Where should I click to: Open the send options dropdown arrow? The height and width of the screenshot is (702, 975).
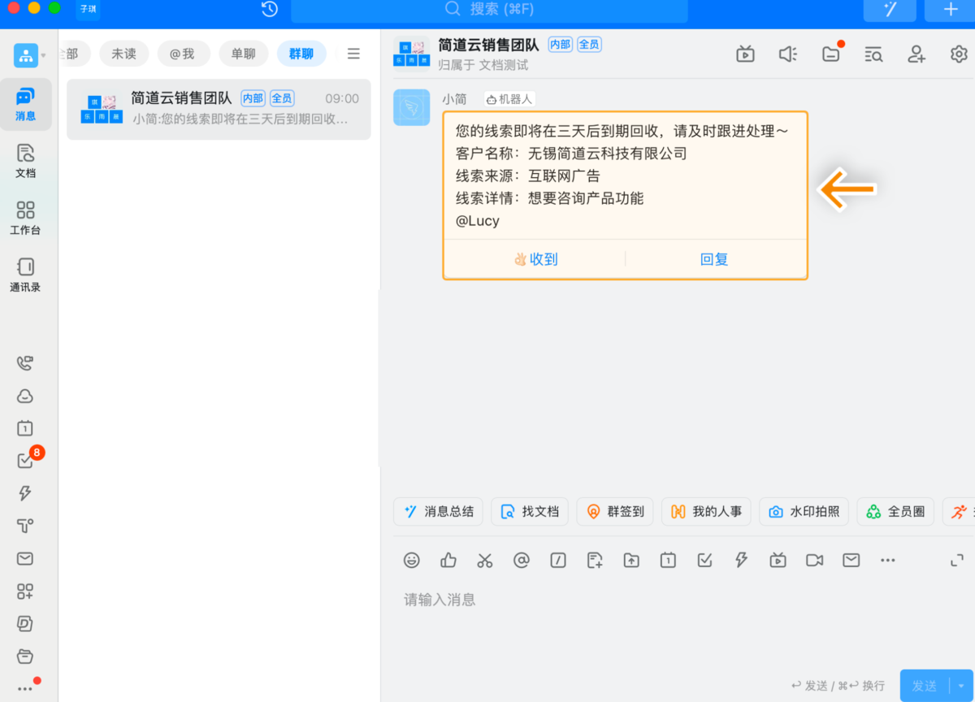pos(961,685)
